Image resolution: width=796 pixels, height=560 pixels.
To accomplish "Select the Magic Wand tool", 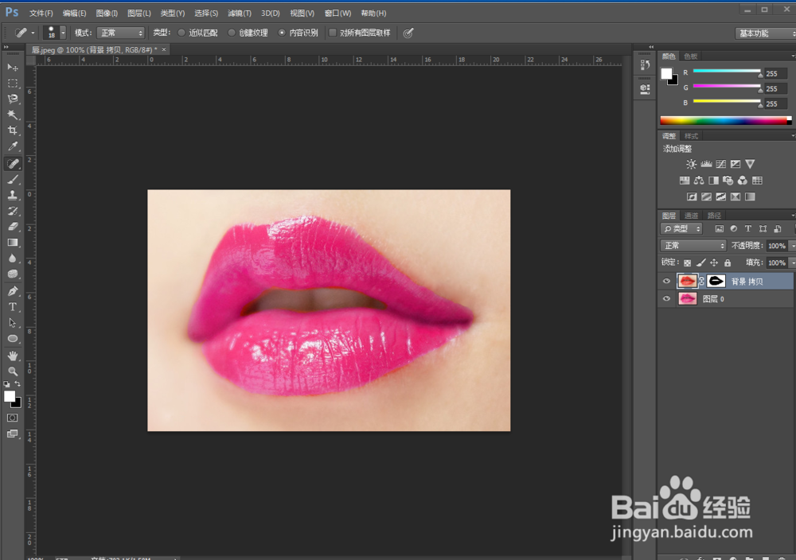I will pos(13,115).
